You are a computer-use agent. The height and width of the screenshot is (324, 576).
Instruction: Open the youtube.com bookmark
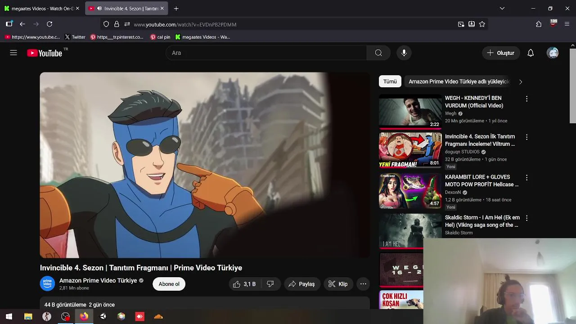click(x=32, y=37)
